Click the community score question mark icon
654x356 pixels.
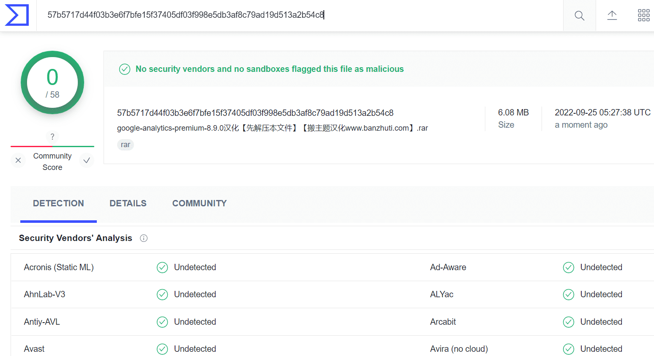52,137
